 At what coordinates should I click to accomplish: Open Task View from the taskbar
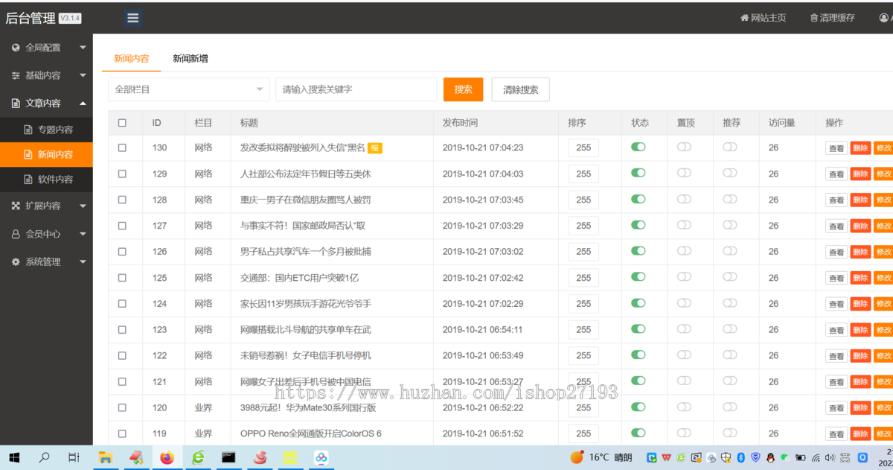click(x=74, y=457)
